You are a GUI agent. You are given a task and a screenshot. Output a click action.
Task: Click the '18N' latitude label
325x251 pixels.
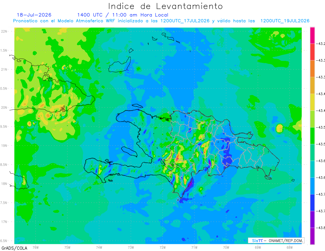tap(4, 184)
